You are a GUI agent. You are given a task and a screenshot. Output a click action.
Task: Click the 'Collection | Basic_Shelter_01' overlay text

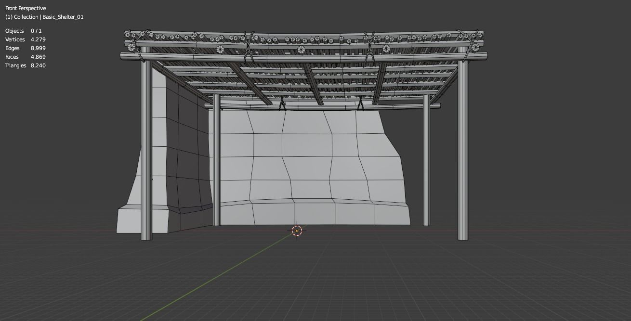[44, 17]
